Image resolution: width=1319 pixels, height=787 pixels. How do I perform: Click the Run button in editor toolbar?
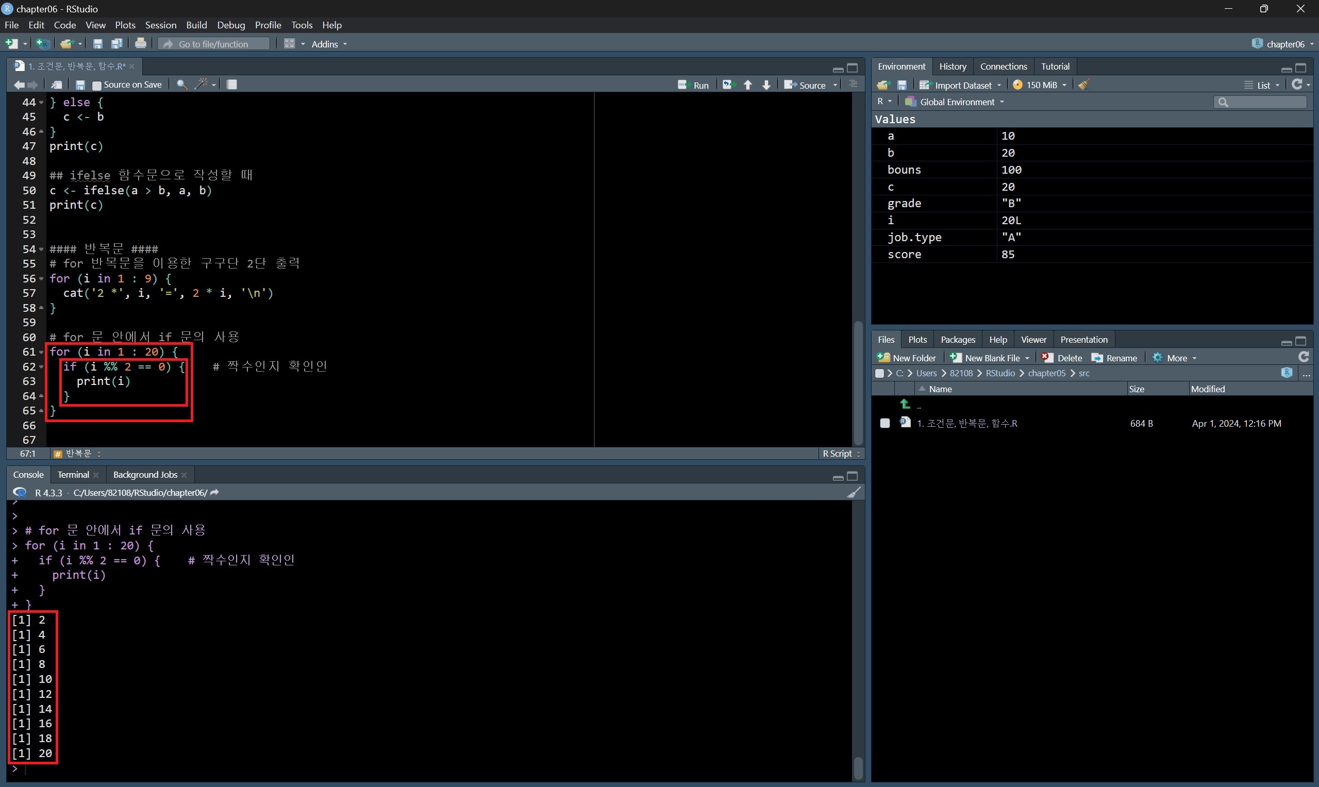[x=694, y=85]
